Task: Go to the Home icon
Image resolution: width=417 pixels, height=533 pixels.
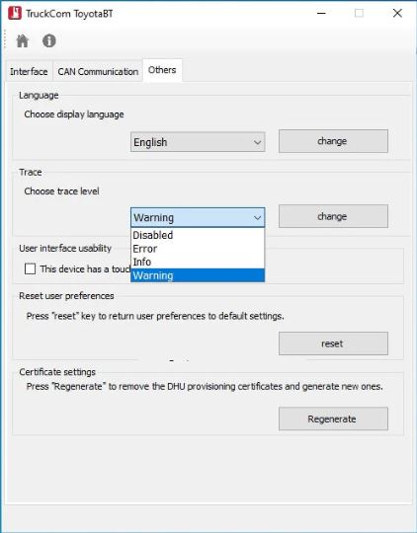Action: click(x=23, y=41)
